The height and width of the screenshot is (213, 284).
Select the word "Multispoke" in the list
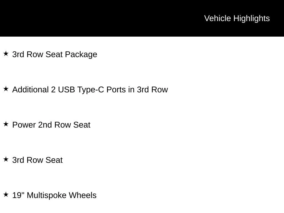coord(47,195)
